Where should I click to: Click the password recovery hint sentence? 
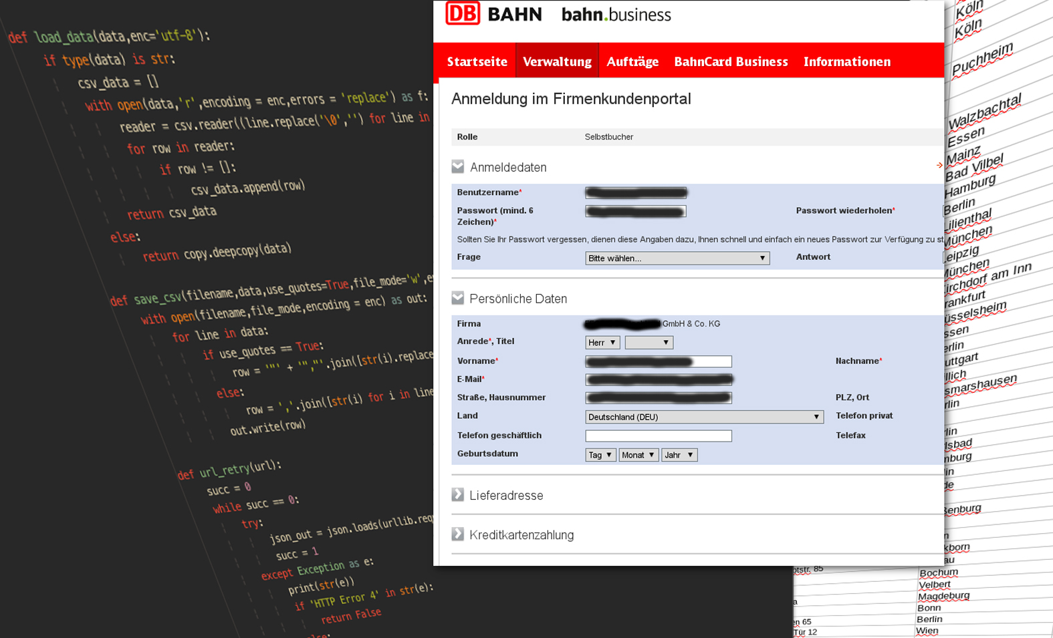(x=700, y=239)
